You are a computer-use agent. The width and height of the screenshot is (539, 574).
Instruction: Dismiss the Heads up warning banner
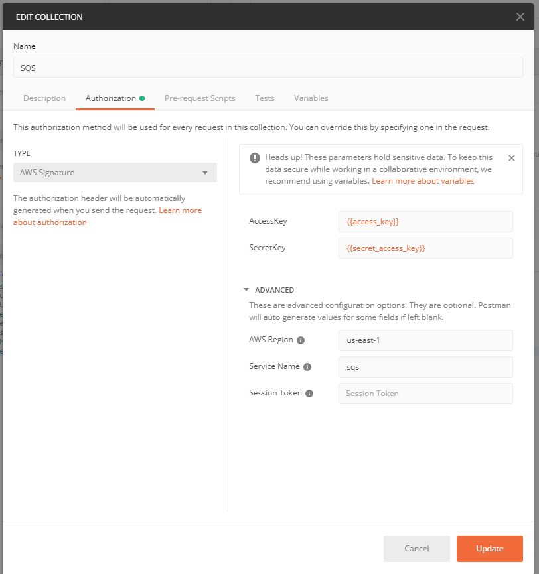click(x=512, y=158)
